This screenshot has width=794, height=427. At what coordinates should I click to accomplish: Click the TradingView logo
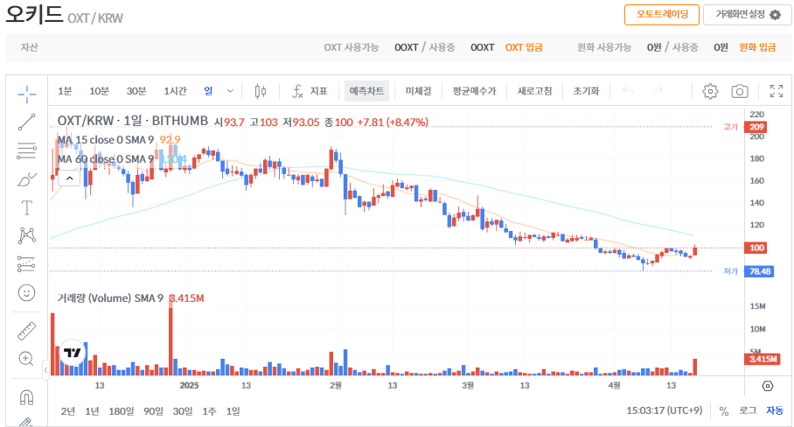point(73,353)
